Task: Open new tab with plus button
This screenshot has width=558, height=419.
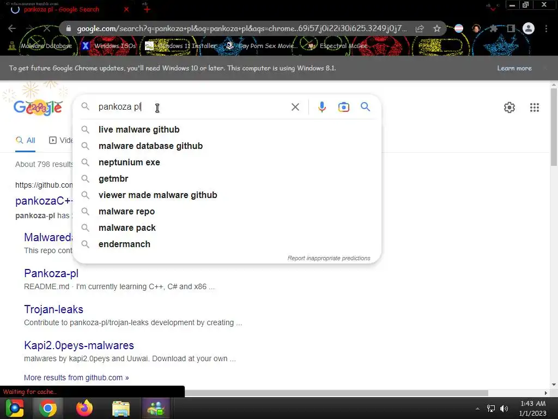Action: pyautogui.click(x=147, y=10)
